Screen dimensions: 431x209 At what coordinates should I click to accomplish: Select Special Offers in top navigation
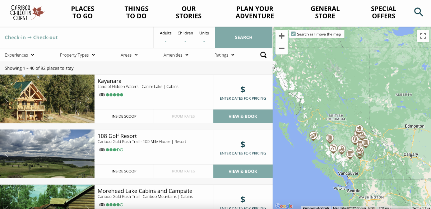click(x=383, y=13)
